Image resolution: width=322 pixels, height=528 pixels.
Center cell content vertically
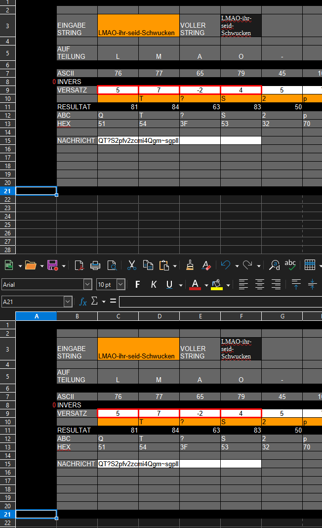tap(312, 285)
